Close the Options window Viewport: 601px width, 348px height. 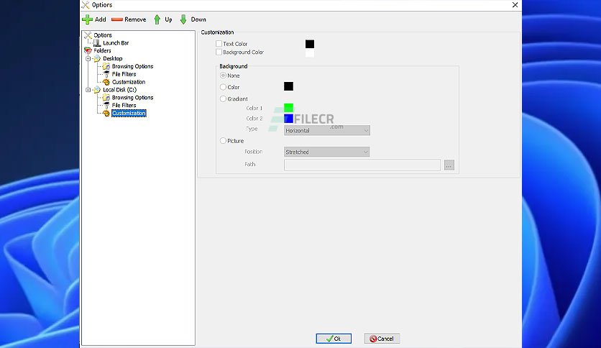pos(515,5)
